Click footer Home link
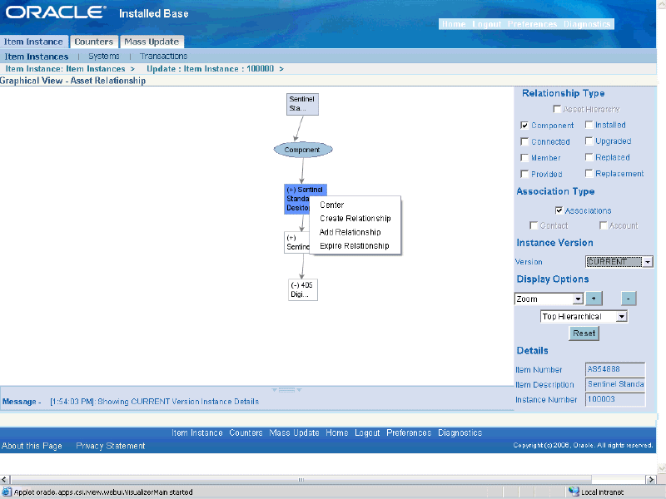 [337, 432]
